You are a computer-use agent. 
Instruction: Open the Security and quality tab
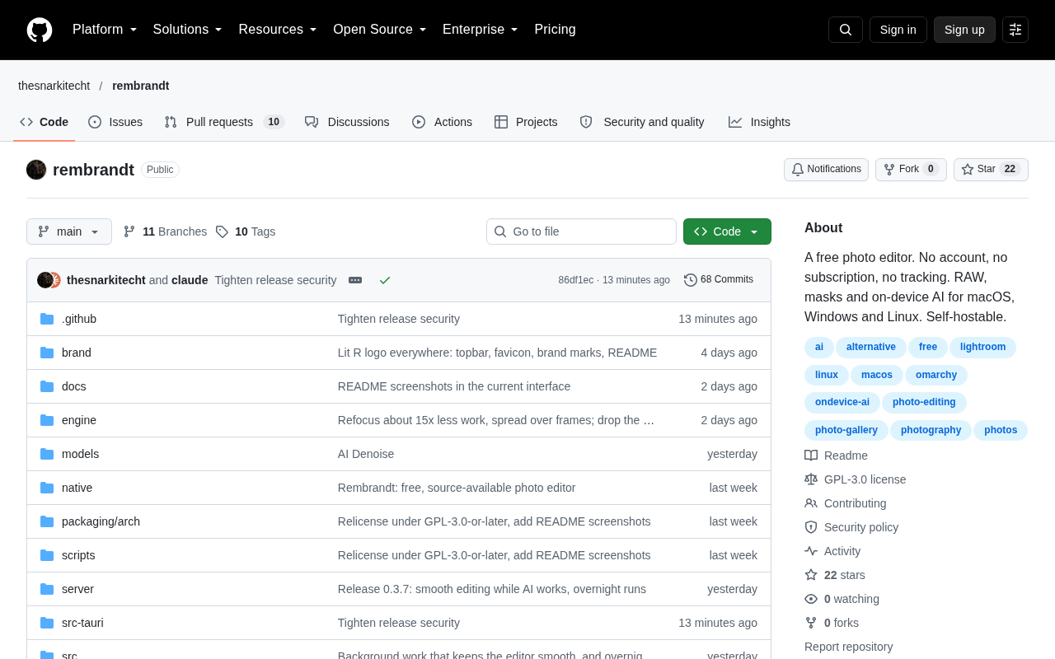[642, 122]
